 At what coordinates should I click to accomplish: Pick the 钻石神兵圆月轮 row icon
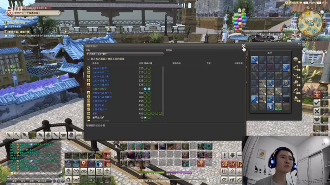[89, 76]
